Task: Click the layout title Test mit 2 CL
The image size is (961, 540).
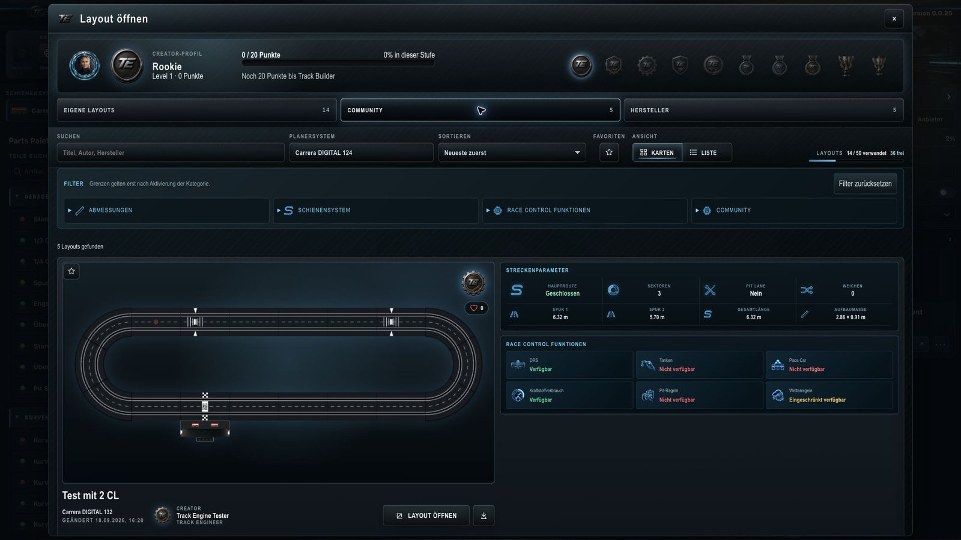Action: (91, 496)
